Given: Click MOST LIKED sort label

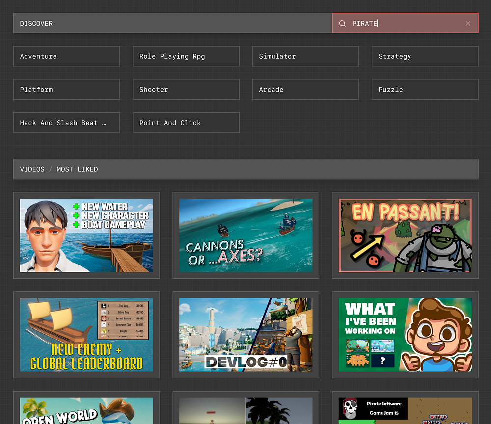Looking at the screenshot, I should tap(78, 169).
